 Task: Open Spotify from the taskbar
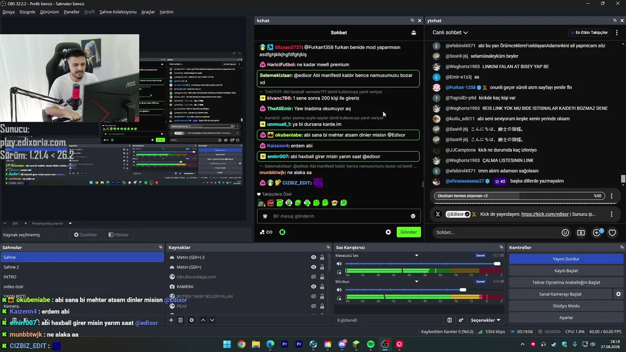[x=371, y=344]
